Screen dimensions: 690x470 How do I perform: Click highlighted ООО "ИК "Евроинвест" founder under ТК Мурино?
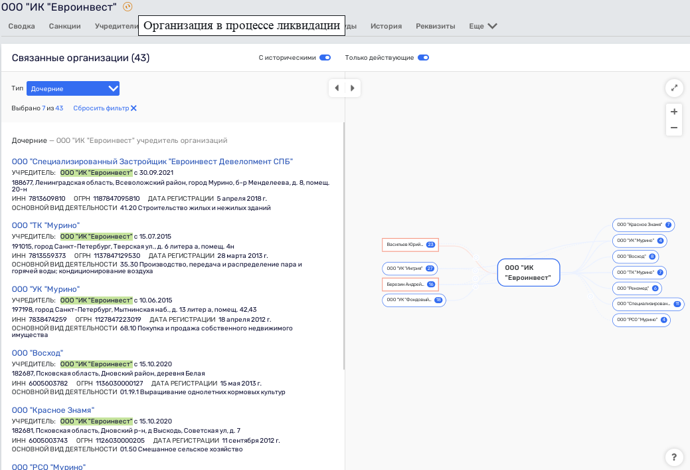(96, 237)
